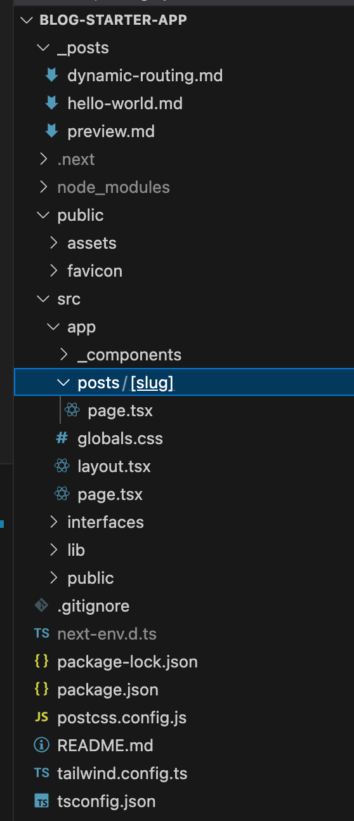Expand the .next folder chevron

point(43,159)
